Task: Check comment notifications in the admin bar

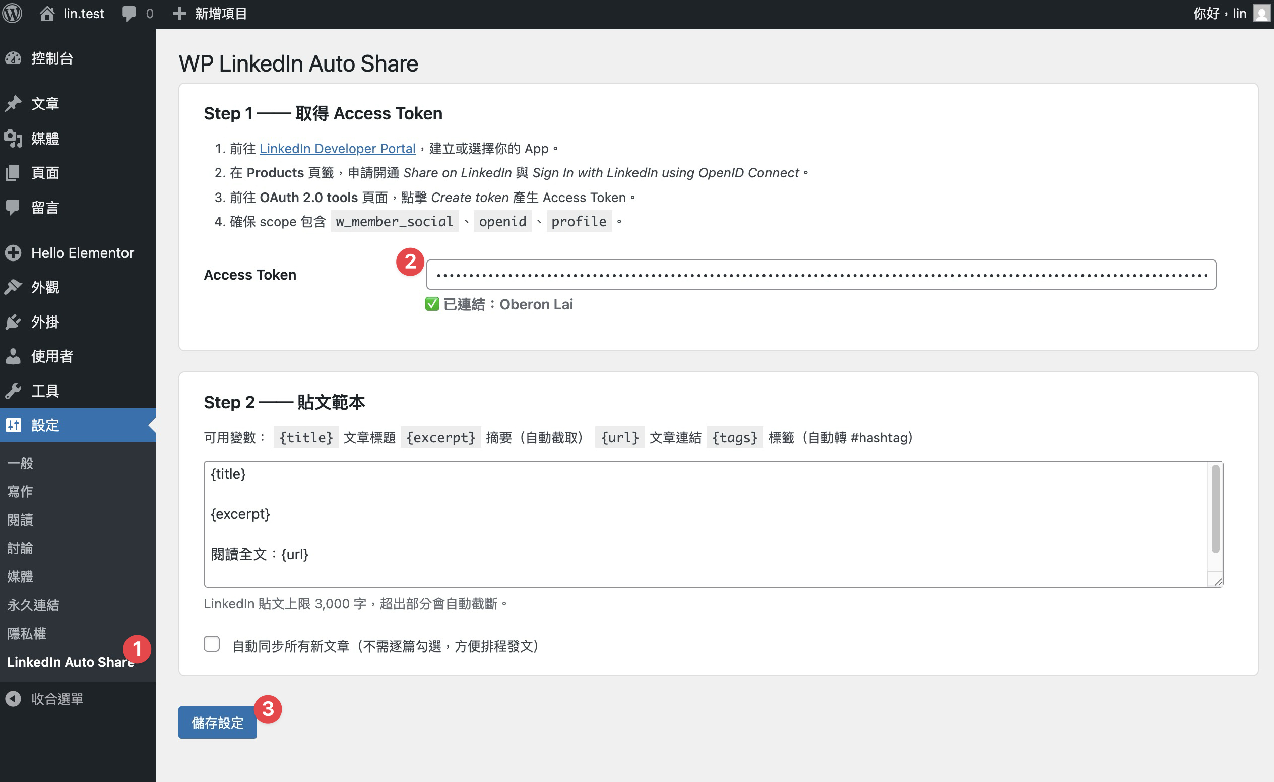Action: click(130, 13)
